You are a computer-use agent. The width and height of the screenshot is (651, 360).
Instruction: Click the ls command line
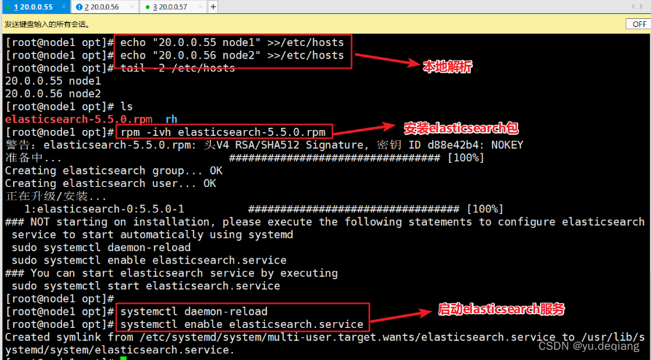126,107
